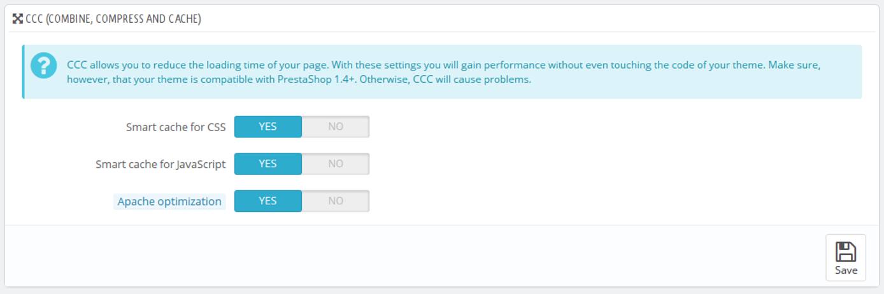This screenshot has height=294, width=884.
Task: Switch Smart cache for JavaScript to NO
Action: (336, 164)
